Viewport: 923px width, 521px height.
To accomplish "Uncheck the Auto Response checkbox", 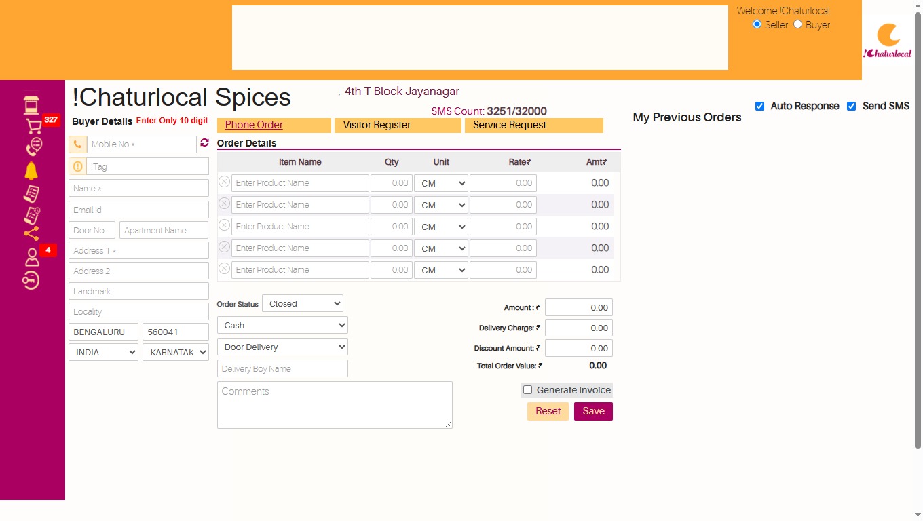I will point(759,107).
